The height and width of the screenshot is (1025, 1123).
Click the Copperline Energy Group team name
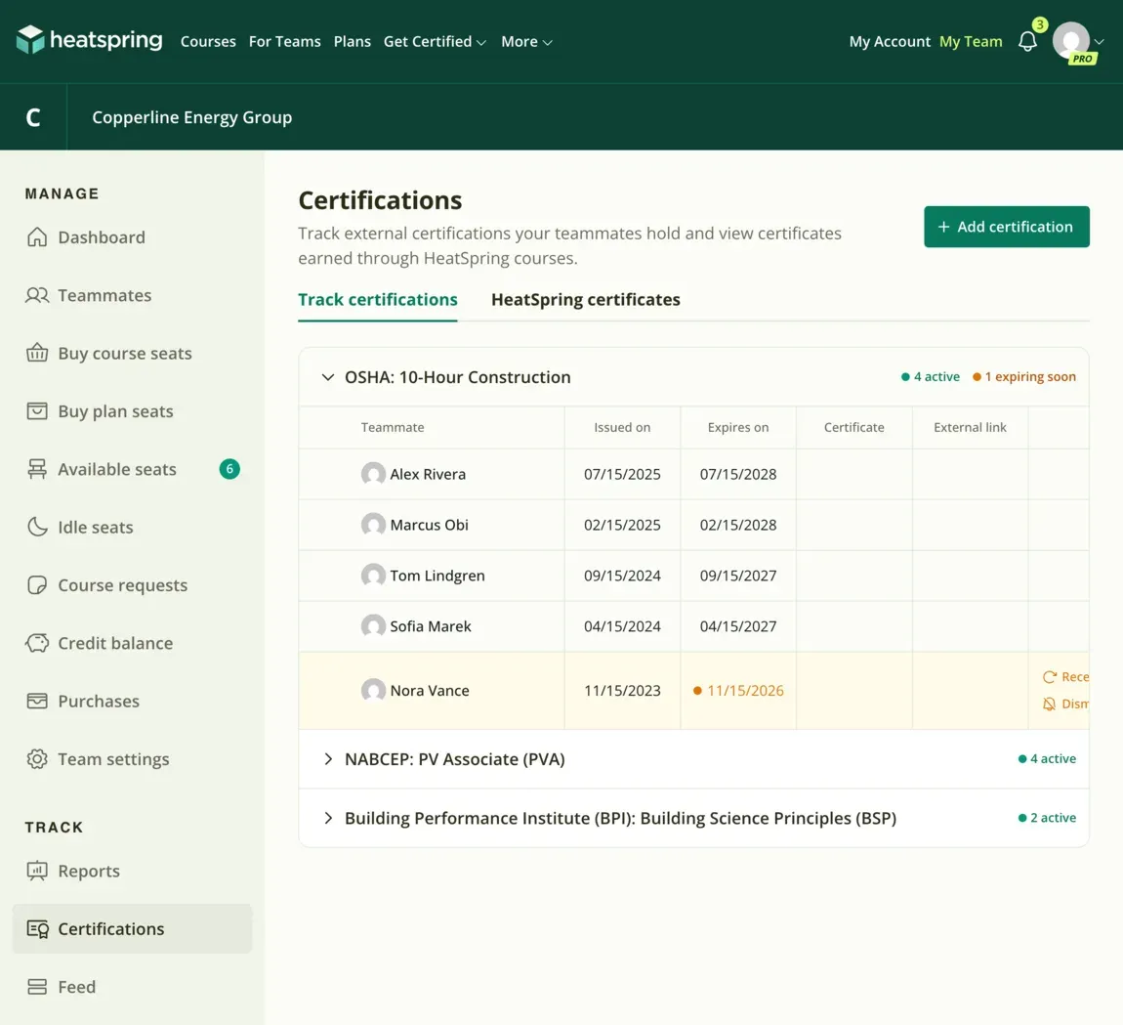[192, 117]
